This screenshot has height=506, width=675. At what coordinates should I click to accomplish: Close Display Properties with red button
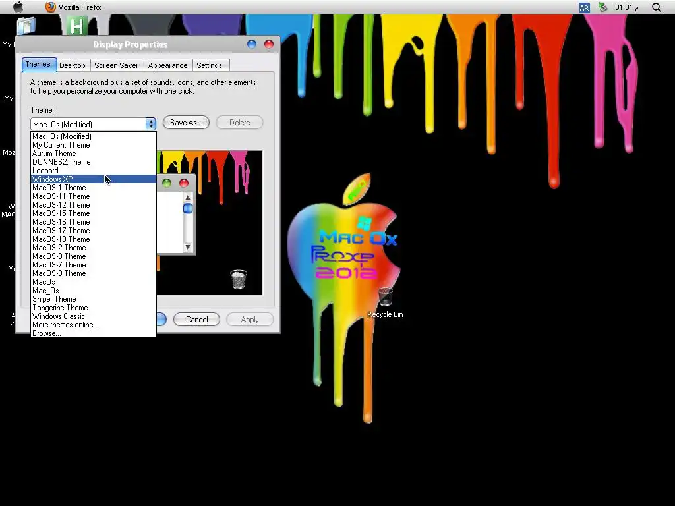coord(269,44)
